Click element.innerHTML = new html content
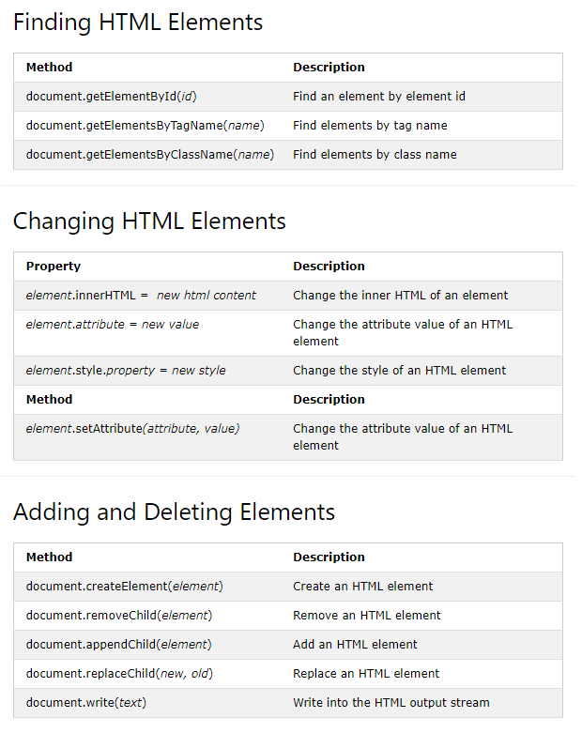Image resolution: width=582 pixels, height=733 pixels. coord(141,296)
